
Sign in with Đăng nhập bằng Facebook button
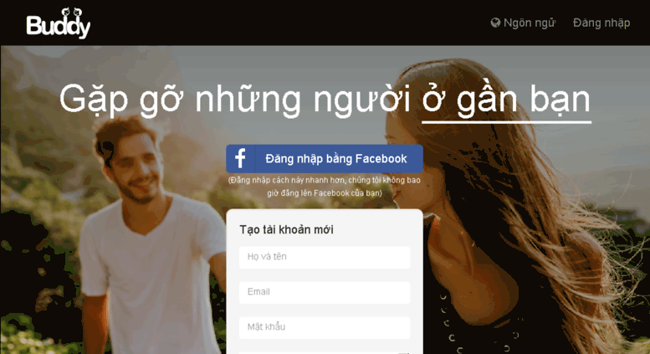coord(325,159)
